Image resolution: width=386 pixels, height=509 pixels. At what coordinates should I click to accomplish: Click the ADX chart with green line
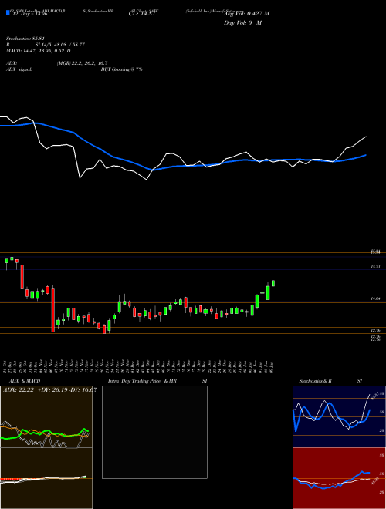(x=46, y=416)
